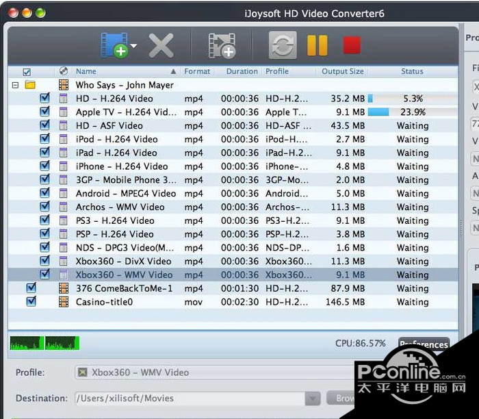Click film icon of 376 ComeBackToMe-1

tap(64, 288)
